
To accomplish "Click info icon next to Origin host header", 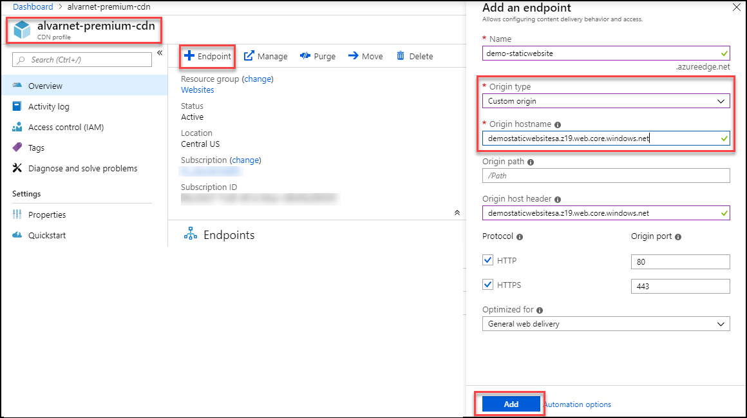I will click(x=558, y=200).
